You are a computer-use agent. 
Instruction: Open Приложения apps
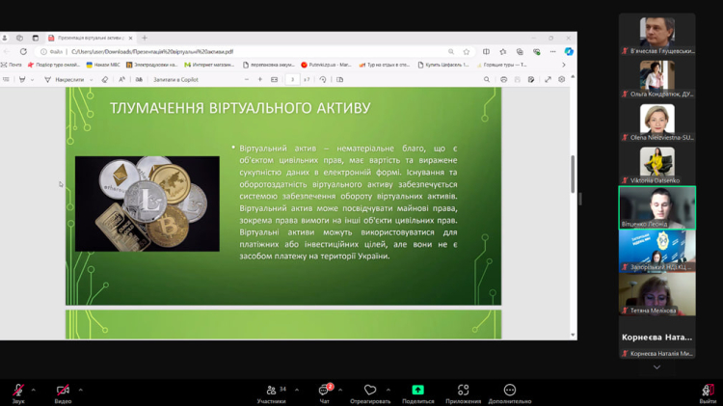point(463,391)
